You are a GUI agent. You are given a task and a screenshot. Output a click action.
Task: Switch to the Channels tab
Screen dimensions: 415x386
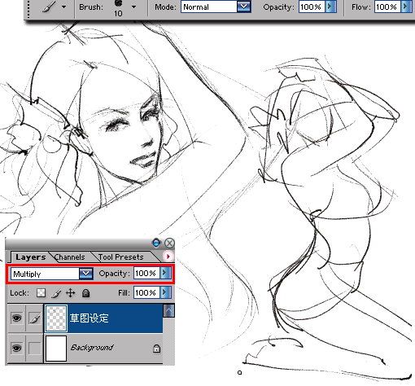point(70,257)
